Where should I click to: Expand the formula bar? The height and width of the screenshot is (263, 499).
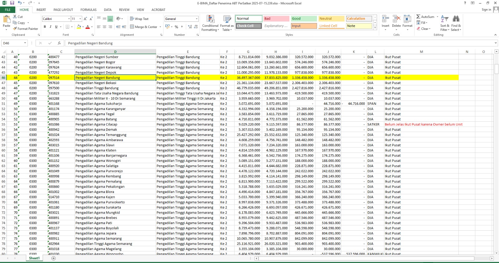point(496,43)
